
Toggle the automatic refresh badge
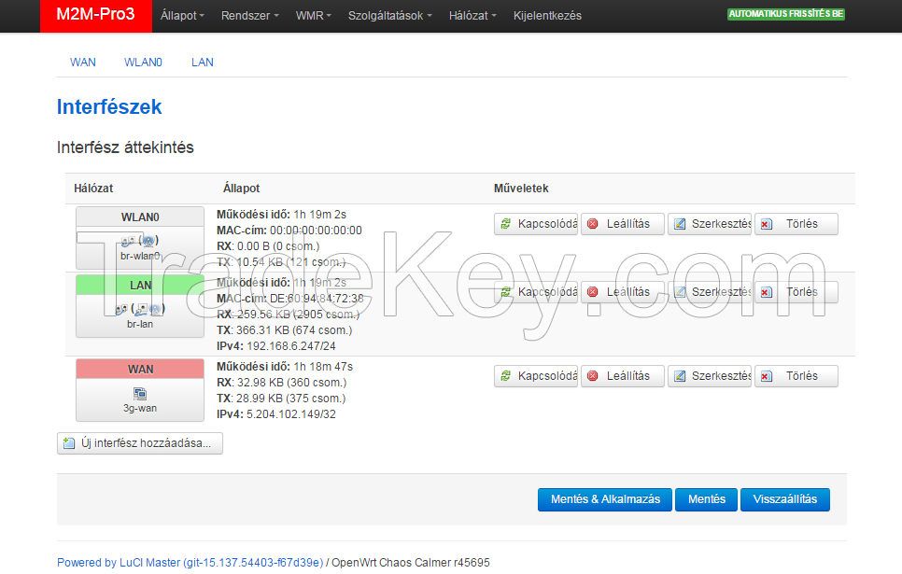785,15
